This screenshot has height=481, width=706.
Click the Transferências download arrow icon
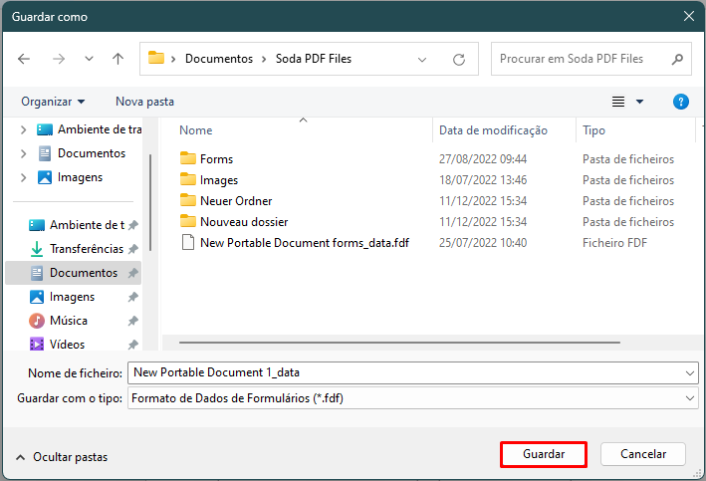point(37,249)
